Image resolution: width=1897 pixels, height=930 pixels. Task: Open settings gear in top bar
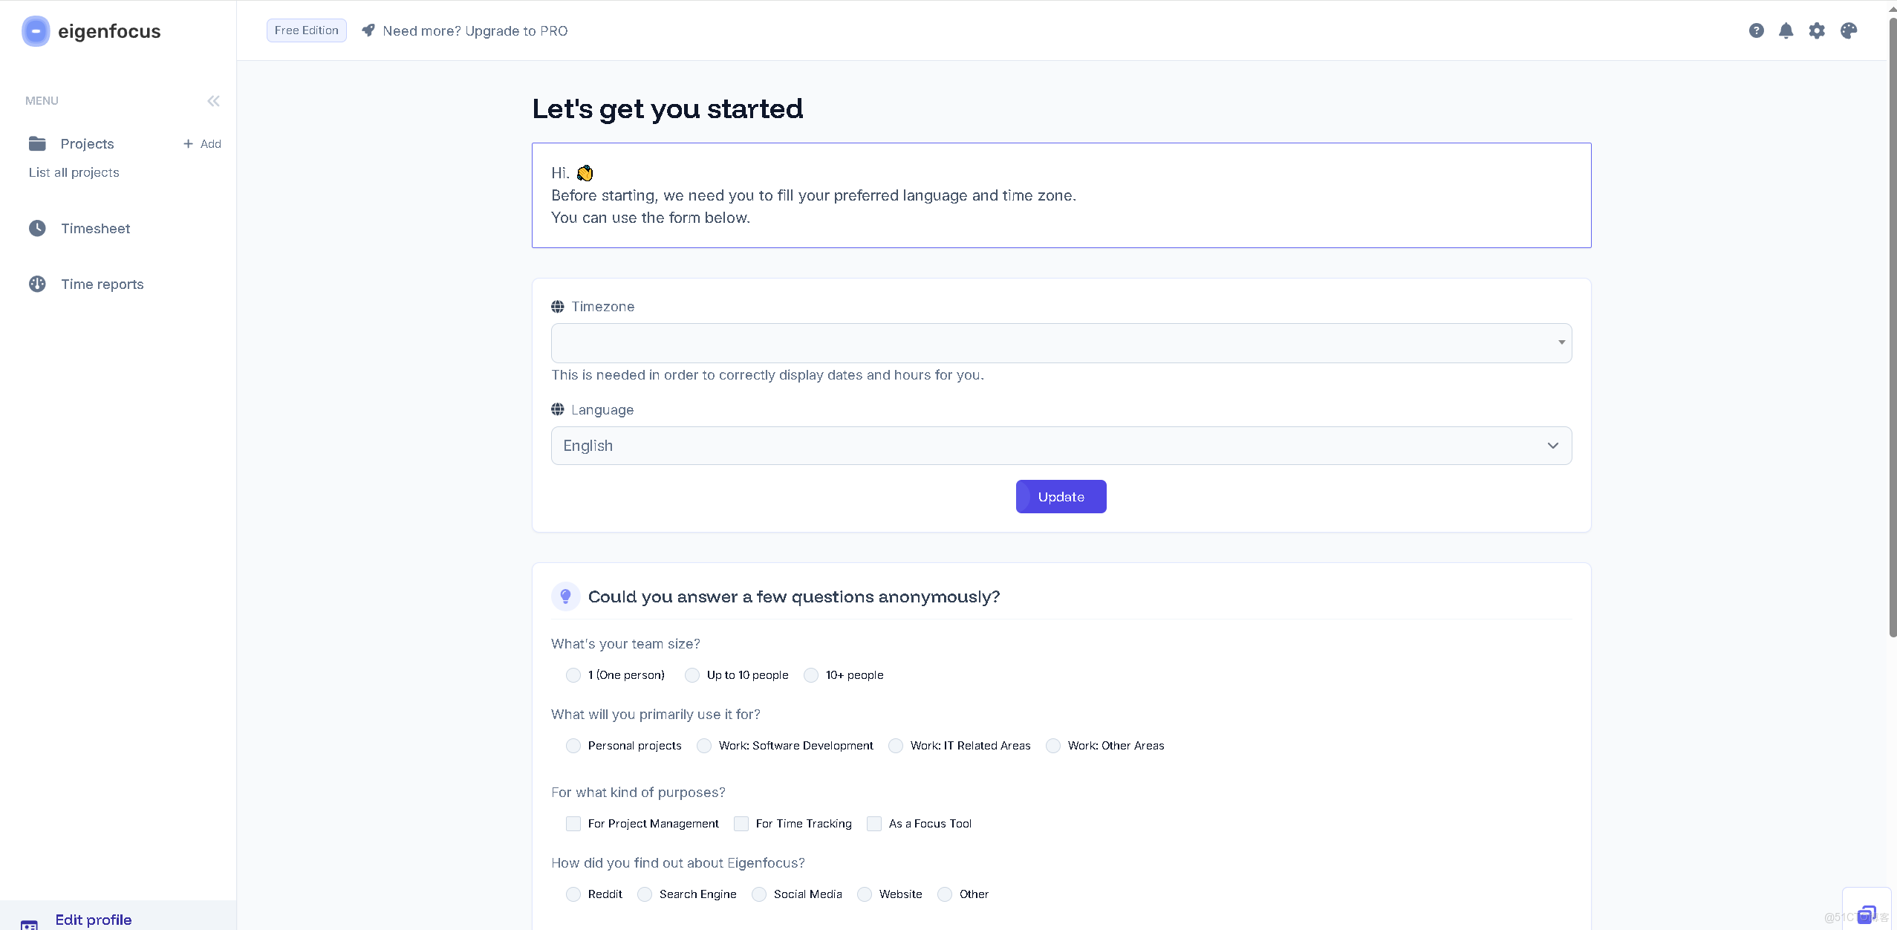[x=1817, y=30]
